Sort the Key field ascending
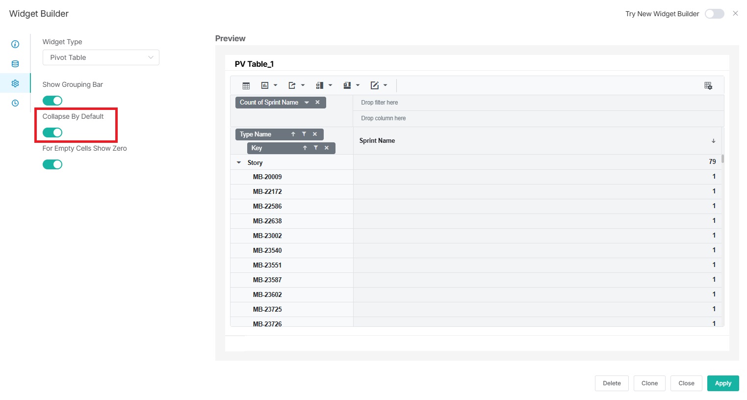The width and height of the screenshot is (747, 400). point(305,148)
